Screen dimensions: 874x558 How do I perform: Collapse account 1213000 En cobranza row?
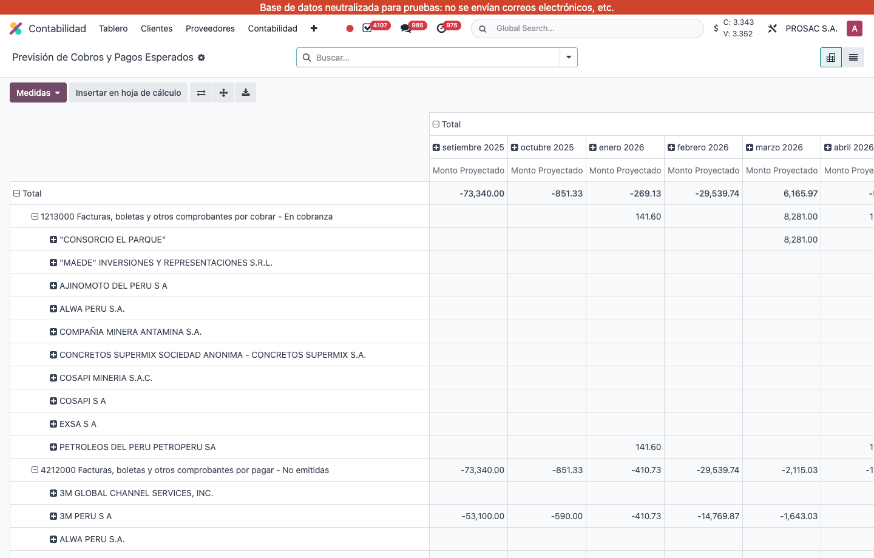point(35,217)
